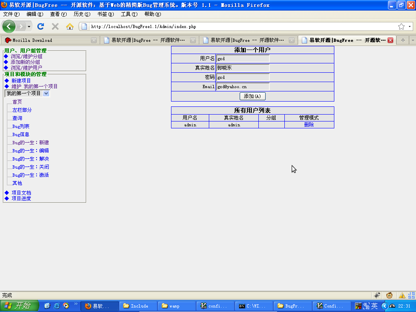Click the 英 input language indicator
The height and width of the screenshot is (312, 416).
pyautogui.click(x=374, y=306)
